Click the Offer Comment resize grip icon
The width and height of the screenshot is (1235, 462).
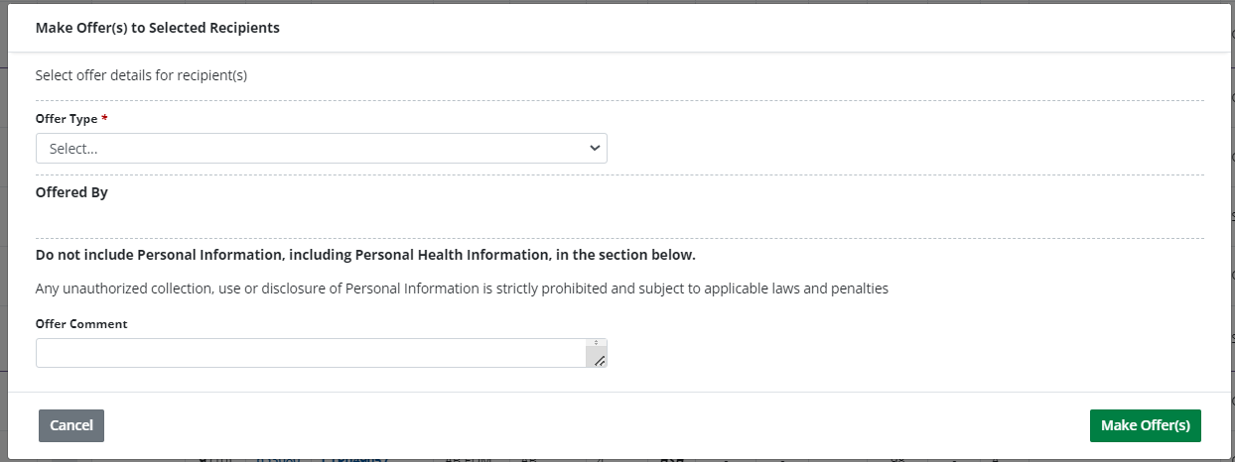tap(599, 360)
